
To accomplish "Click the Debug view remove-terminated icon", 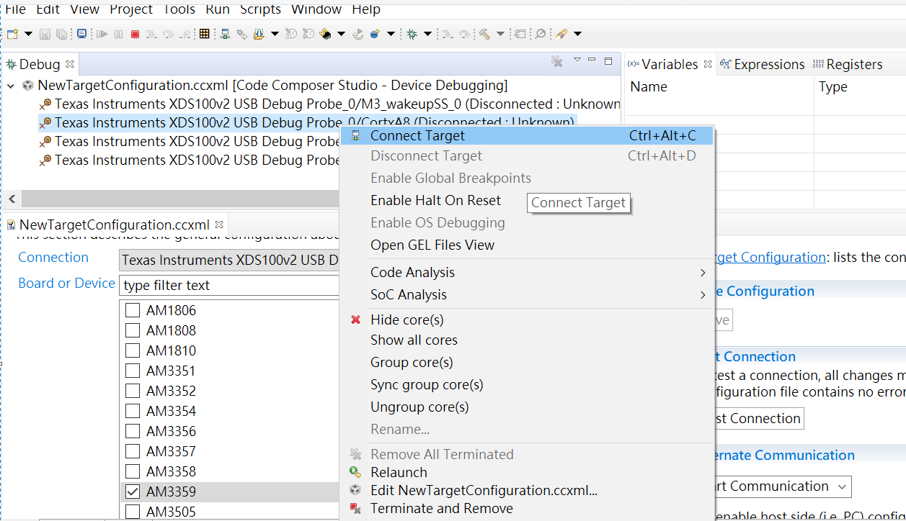I will [556, 62].
